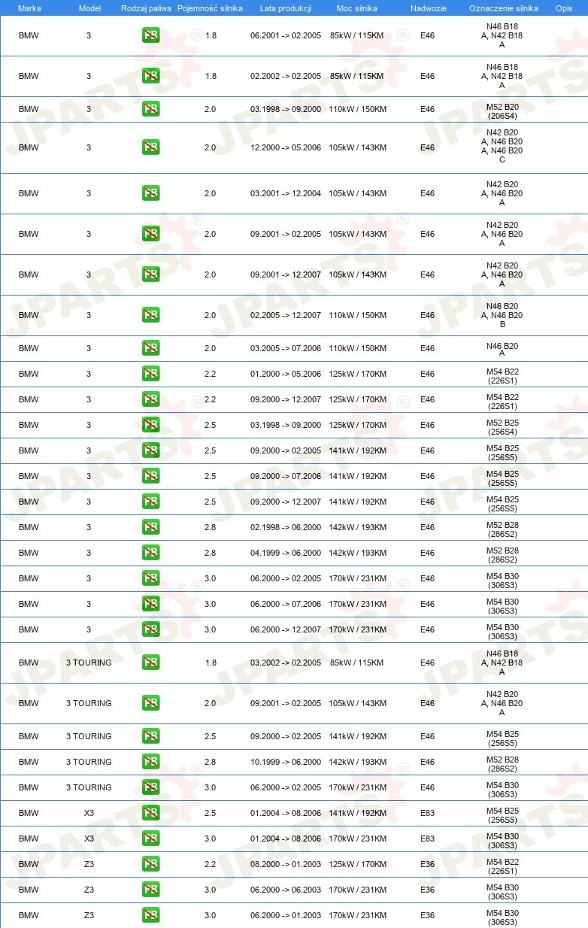588x928 pixels.
Task: Click 142kW / 193KM in row 04.1999 -> 06.2000
Action: (357, 553)
